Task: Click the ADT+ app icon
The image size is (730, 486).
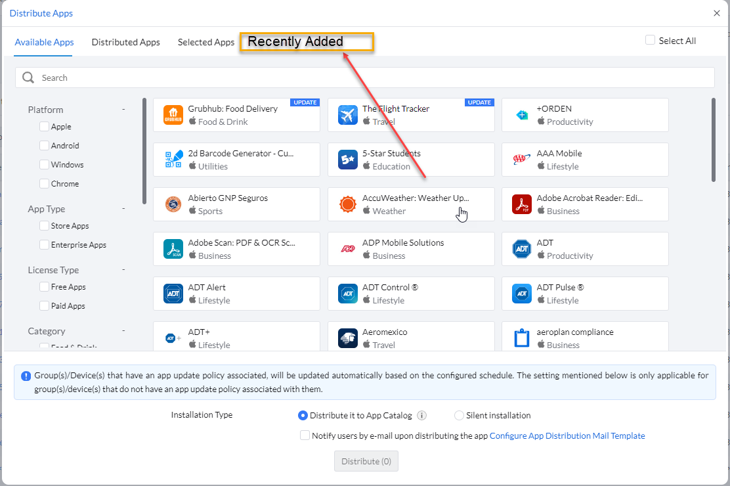Action: coord(173,338)
